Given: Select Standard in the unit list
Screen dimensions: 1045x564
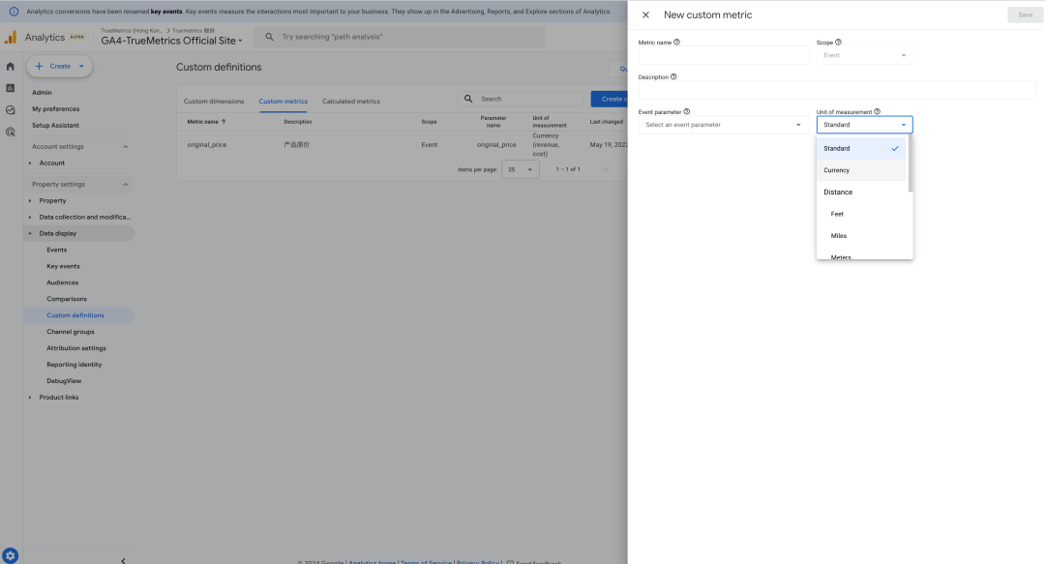Looking at the screenshot, I should (x=861, y=149).
